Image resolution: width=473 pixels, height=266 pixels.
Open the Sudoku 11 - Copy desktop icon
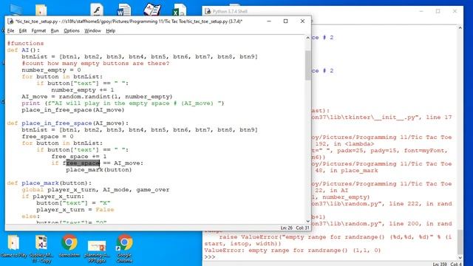(41, 248)
